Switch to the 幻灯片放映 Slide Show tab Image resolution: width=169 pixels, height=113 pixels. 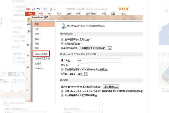pyautogui.click(x=91, y=14)
